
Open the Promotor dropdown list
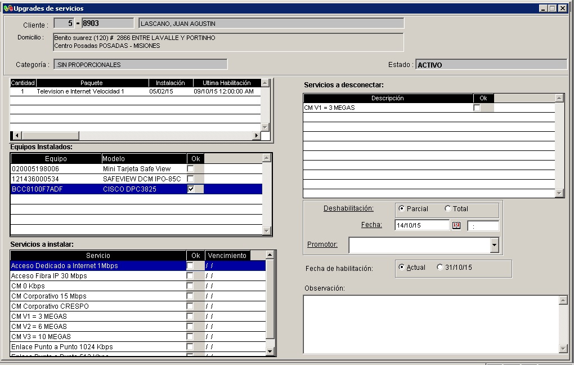click(494, 245)
